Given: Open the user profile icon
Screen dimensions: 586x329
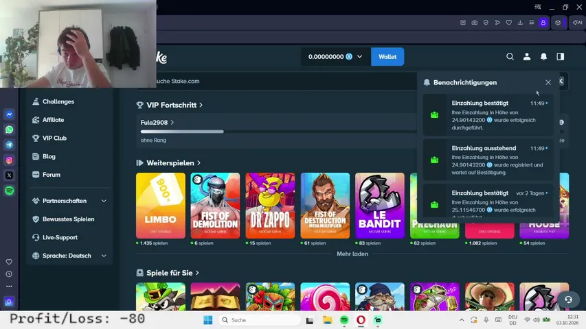Looking at the screenshot, I should click(527, 57).
